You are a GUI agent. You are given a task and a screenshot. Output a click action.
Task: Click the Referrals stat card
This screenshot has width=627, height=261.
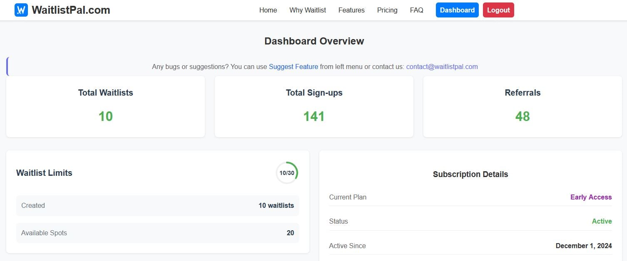coord(522,106)
